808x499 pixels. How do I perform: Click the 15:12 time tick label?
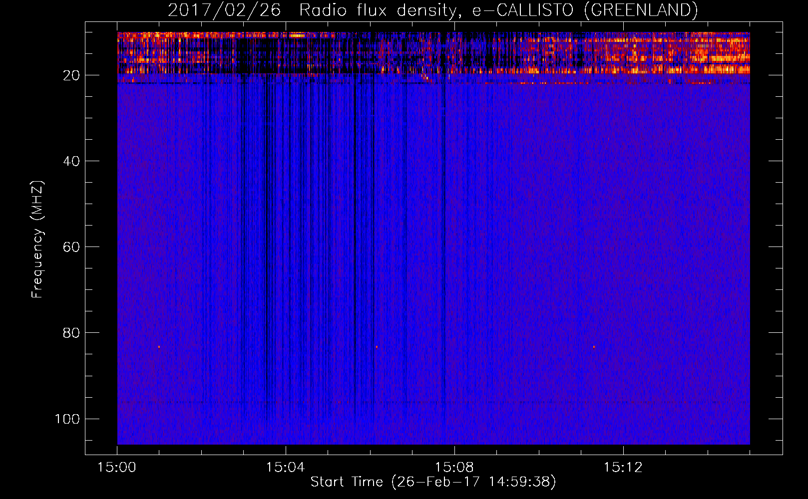[623, 468]
